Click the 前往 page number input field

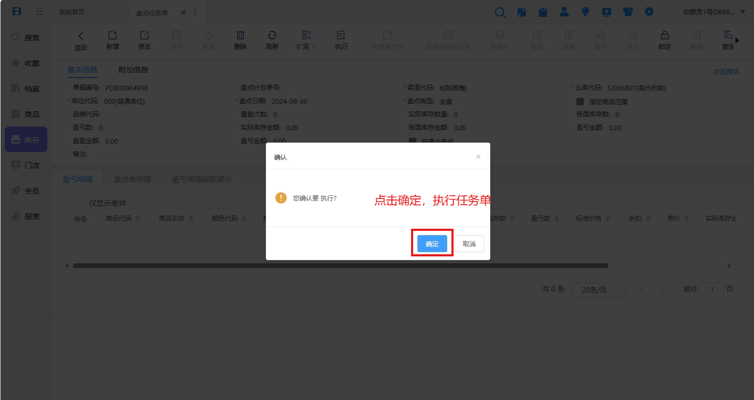(x=711, y=289)
